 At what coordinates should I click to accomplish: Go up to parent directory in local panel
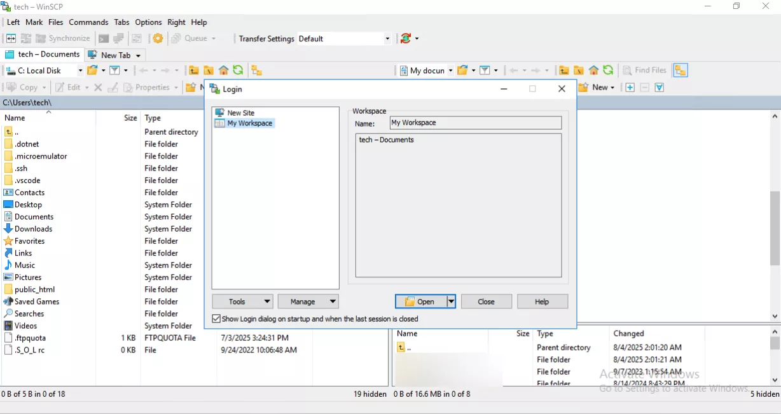(x=194, y=70)
